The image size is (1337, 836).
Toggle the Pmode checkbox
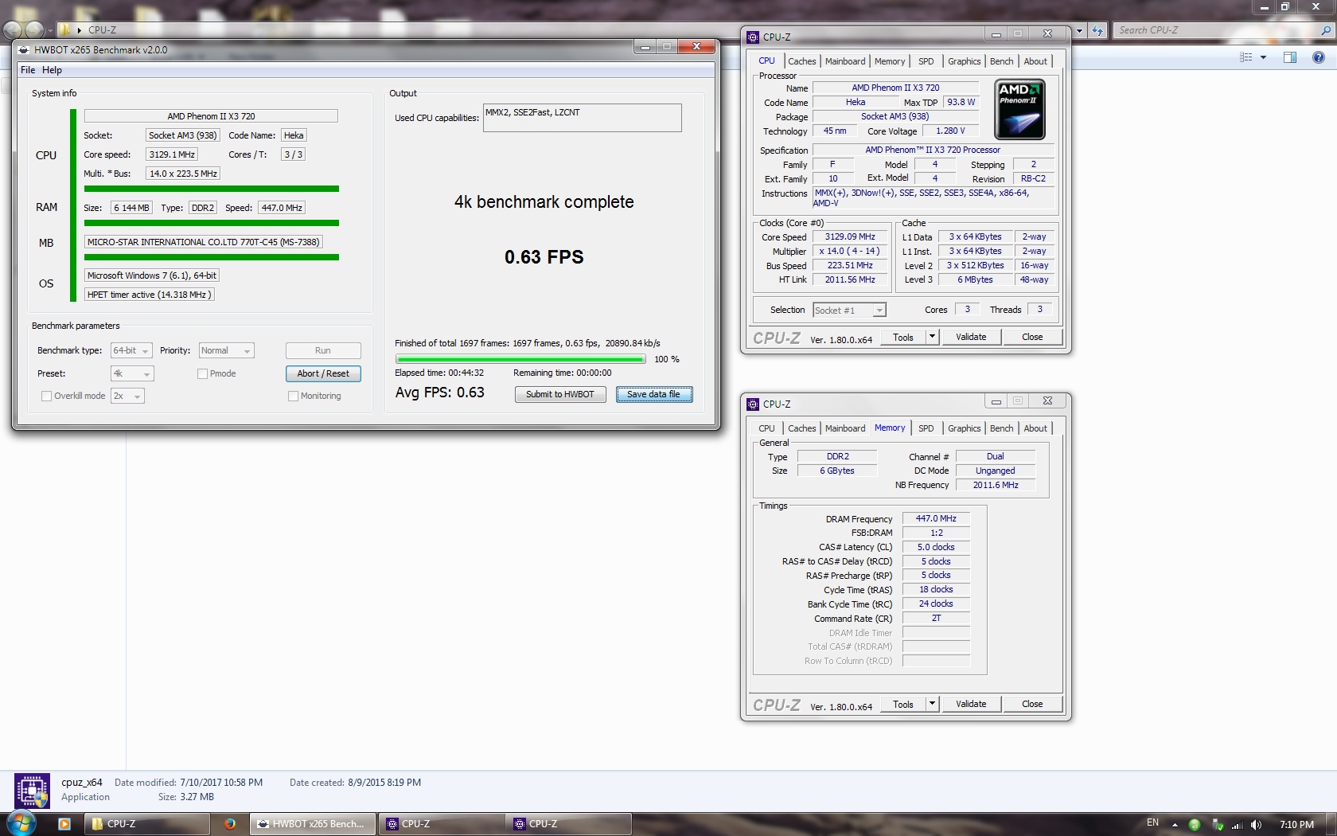coord(202,373)
